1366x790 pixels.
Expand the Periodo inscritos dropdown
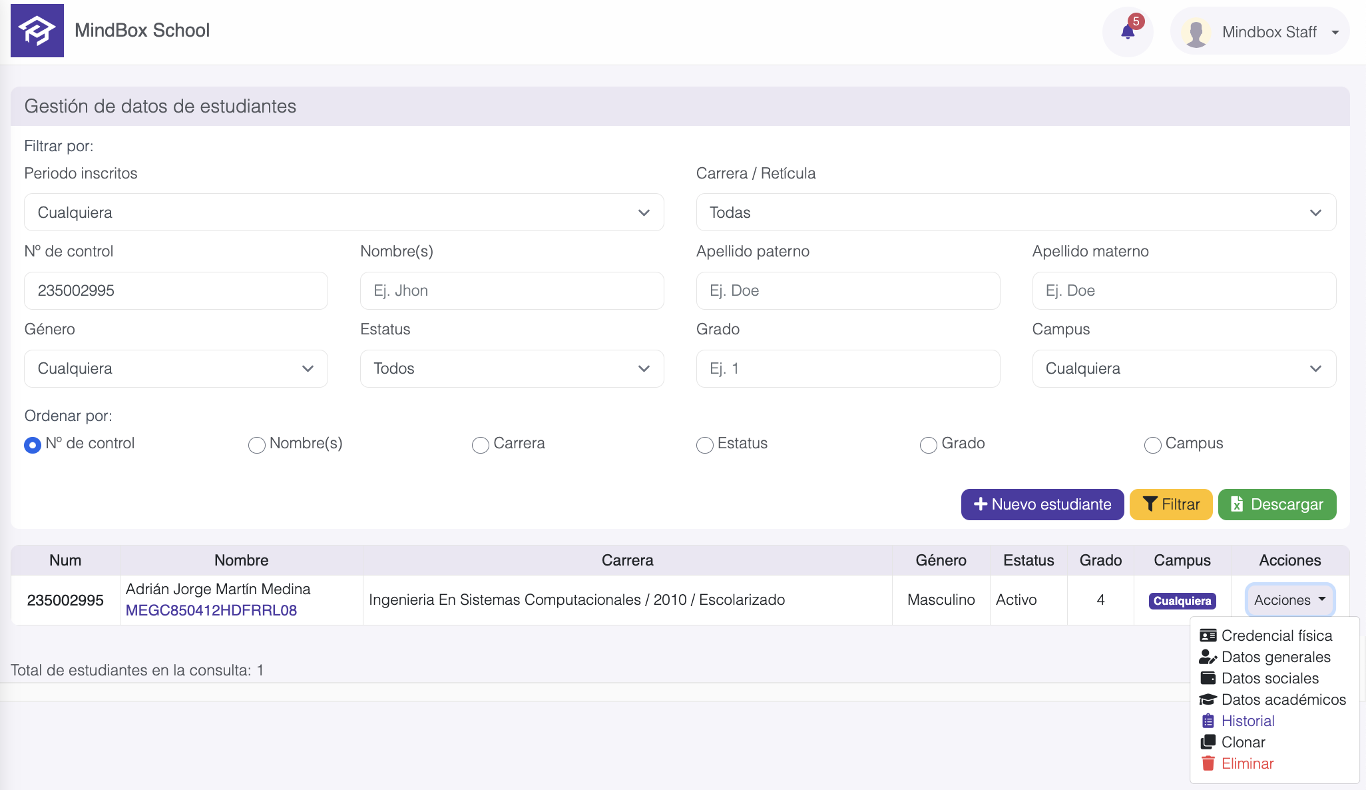343,212
